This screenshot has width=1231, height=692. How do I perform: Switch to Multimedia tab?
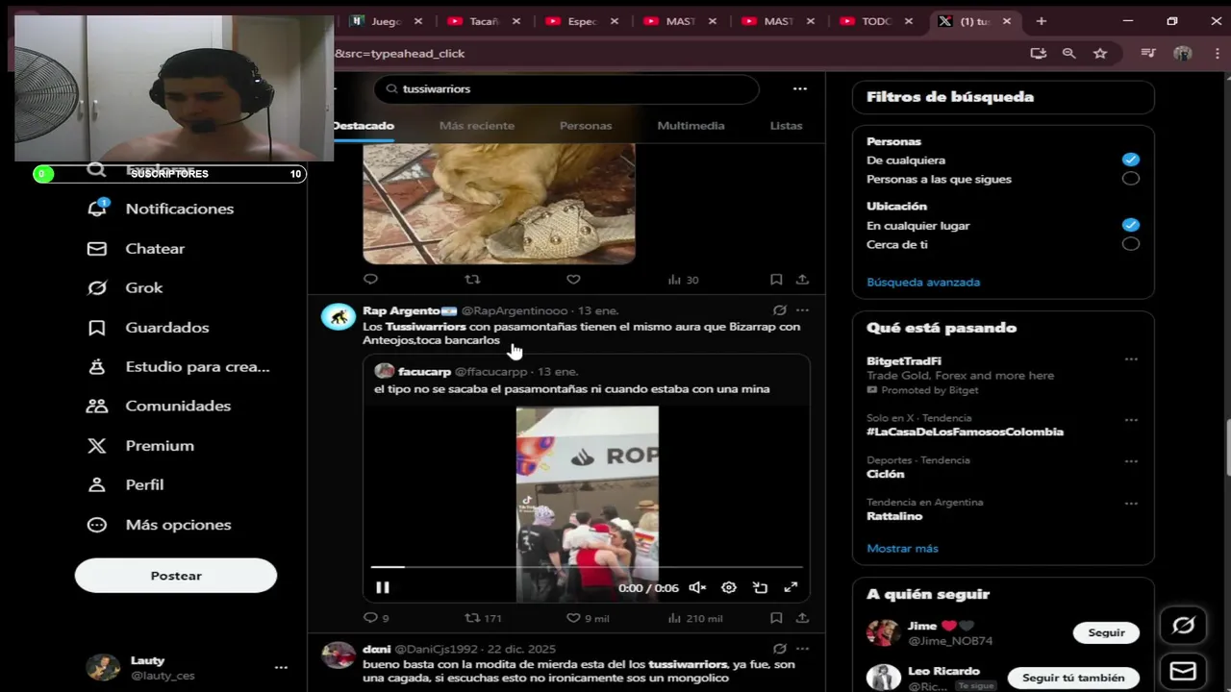click(x=691, y=126)
